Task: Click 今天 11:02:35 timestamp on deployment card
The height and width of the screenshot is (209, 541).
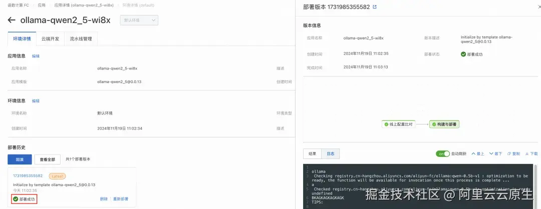Action: [25, 190]
